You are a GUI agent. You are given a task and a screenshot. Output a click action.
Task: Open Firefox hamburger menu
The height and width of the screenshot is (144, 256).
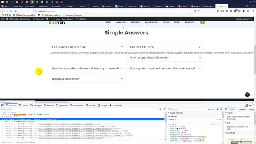[x=253, y=11]
